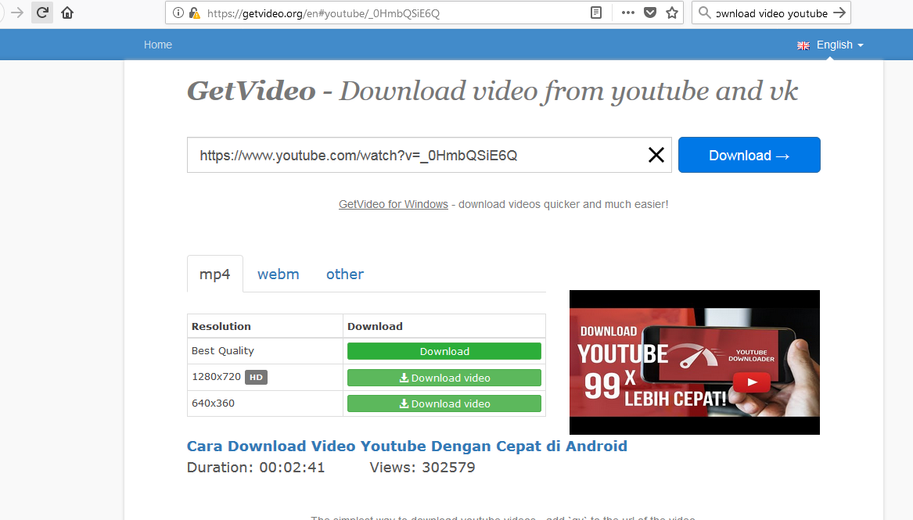Go to browser home page icon
Viewport: 913px width, 520px height.
coord(67,13)
